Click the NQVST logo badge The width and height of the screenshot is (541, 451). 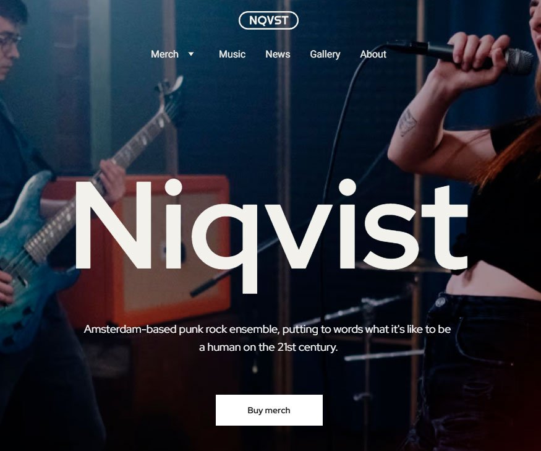tap(268, 20)
